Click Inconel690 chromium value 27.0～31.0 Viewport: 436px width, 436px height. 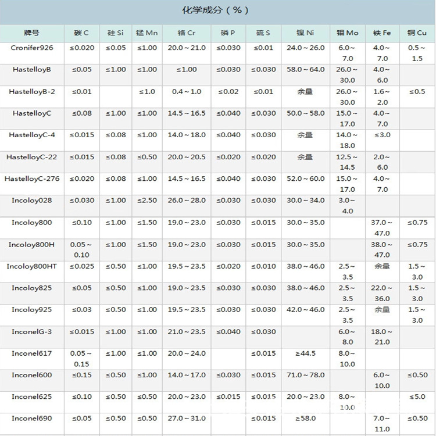[x=187, y=419]
